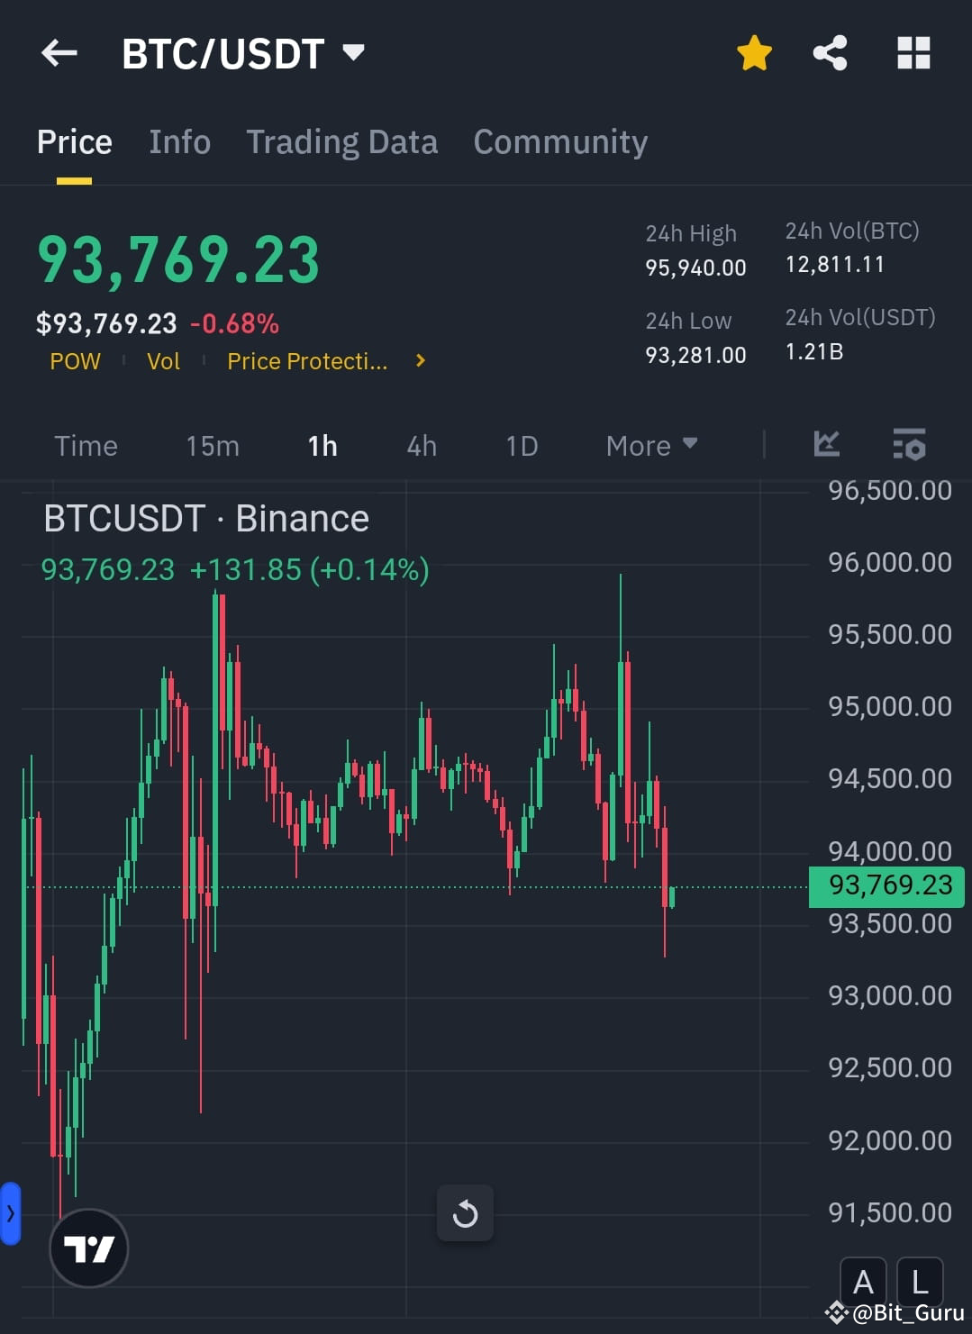Select the 15m interval
The image size is (972, 1334).
pos(212,445)
